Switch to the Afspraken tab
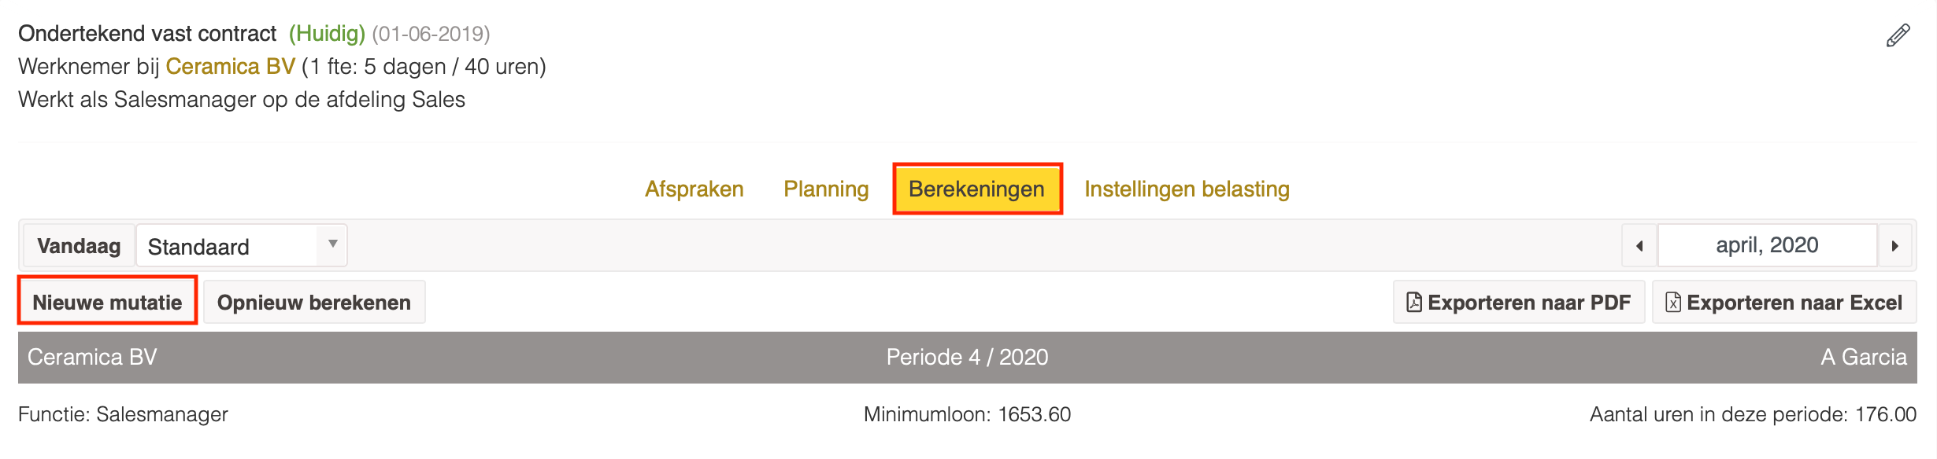Screen dimensions: 1937x459 pos(694,189)
